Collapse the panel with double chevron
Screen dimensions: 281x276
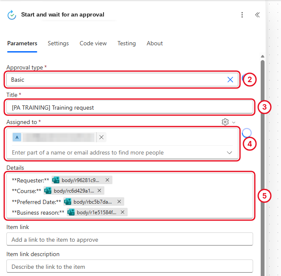tap(257, 15)
